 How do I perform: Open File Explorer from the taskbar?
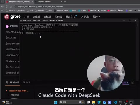[x=94, y=102]
